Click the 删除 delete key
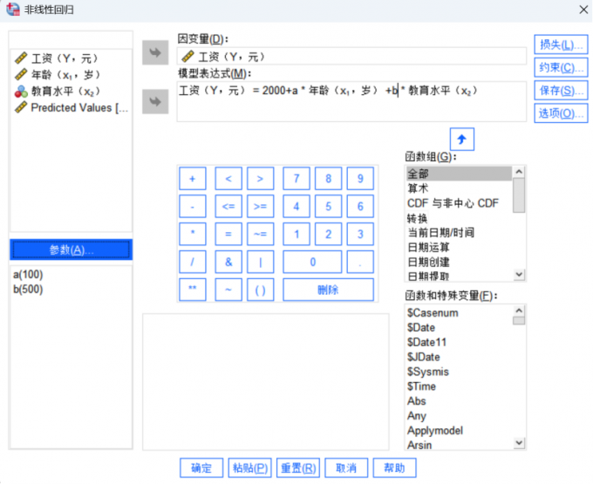 [x=328, y=290]
